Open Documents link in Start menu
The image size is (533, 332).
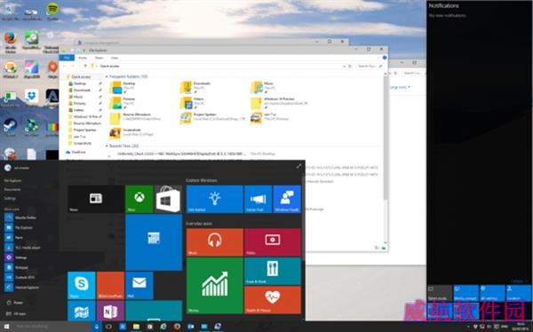[x=12, y=189]
